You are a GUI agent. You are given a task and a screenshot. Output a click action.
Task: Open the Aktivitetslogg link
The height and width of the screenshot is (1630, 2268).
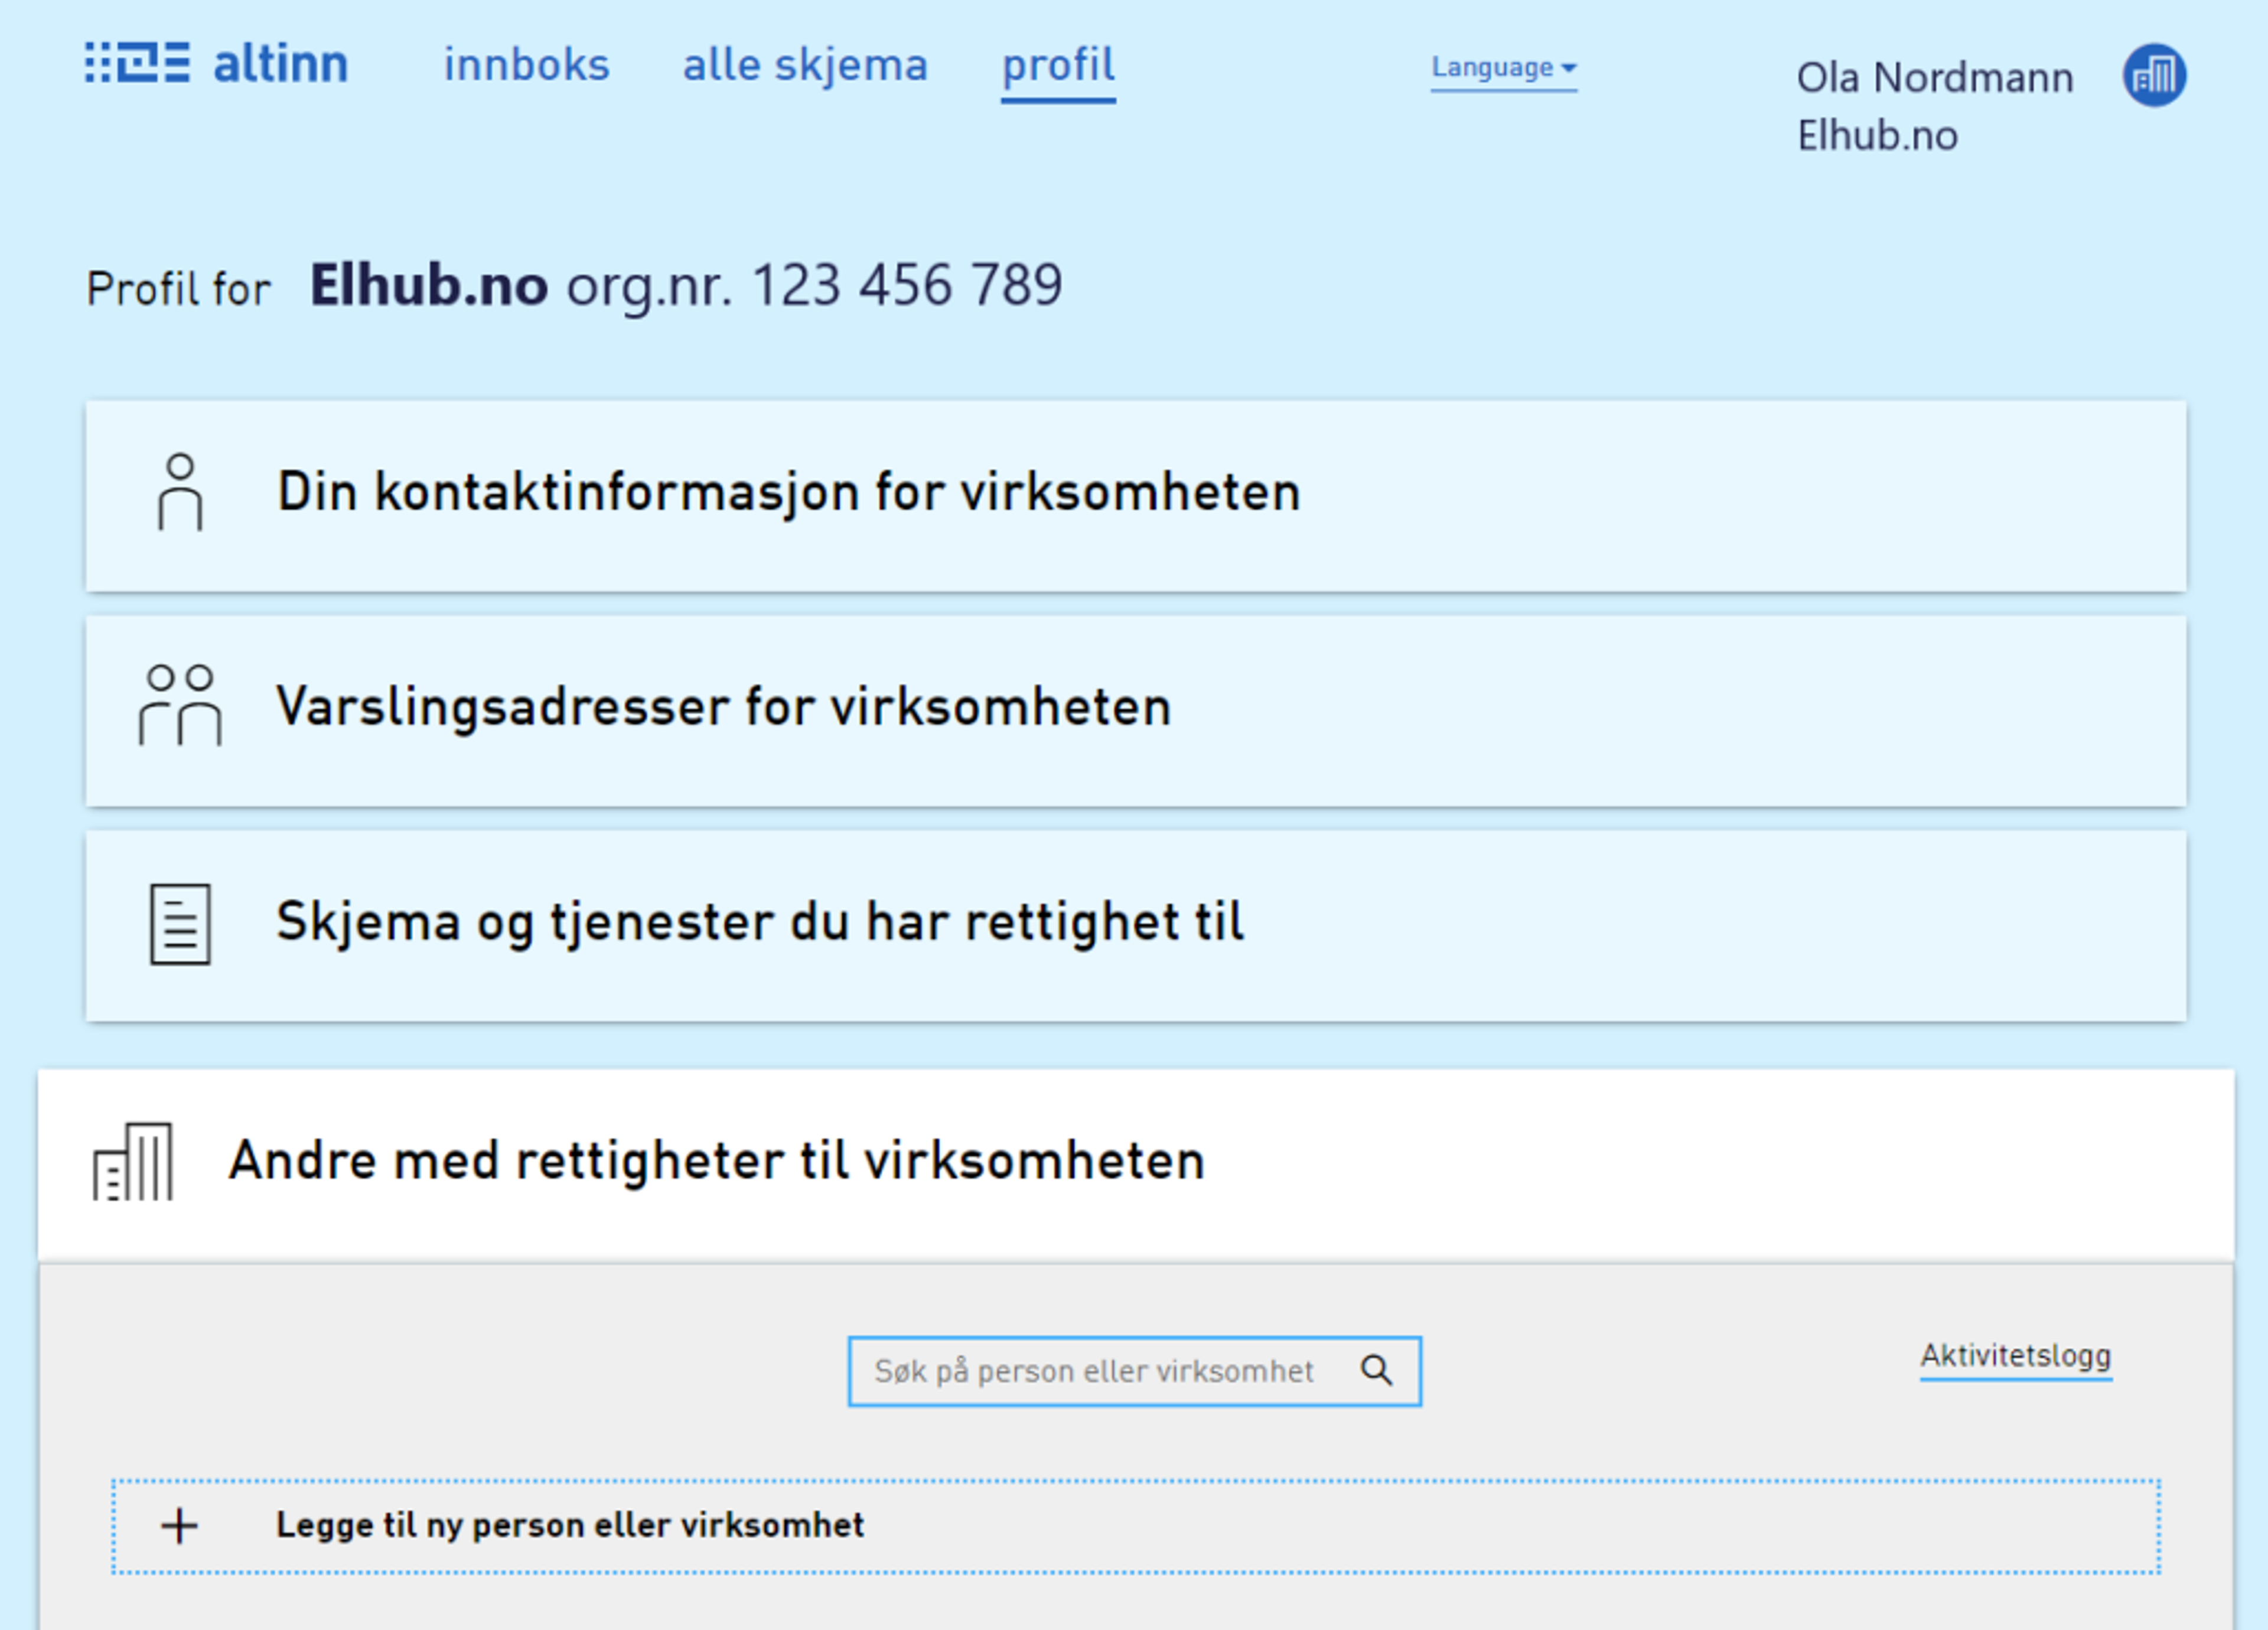tap(2015, 1356)
